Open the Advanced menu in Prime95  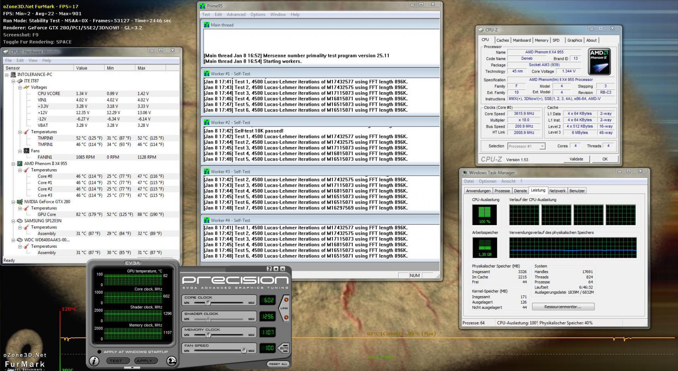pos(236,14)
